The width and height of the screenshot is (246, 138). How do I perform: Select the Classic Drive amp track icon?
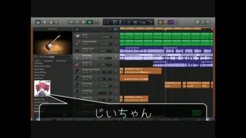[77, 50]
